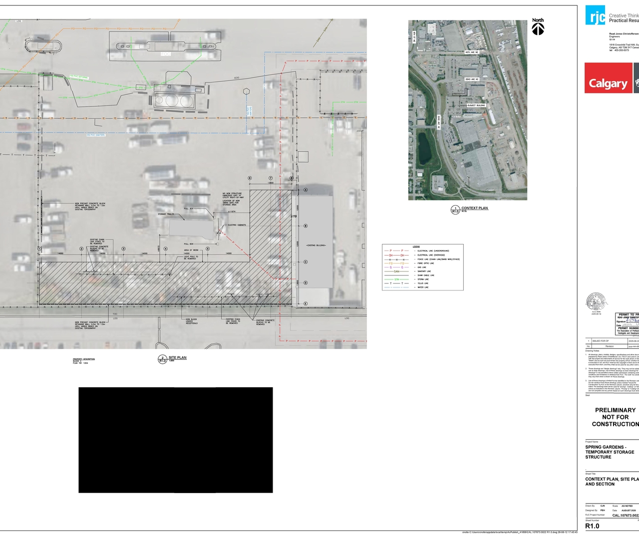The width and height of the screenshot is (639, 536).
Task: Click the red Calgary logo
Action: click(x=608, y=78)
